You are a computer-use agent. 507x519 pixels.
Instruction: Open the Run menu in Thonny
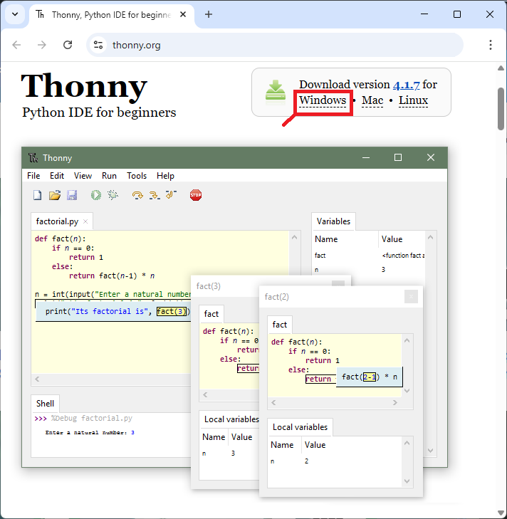click(109, 176)
